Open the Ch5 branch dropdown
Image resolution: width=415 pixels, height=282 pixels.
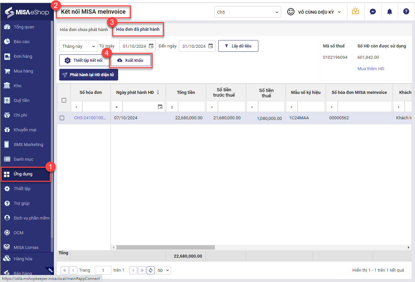(x=247, y=12)
